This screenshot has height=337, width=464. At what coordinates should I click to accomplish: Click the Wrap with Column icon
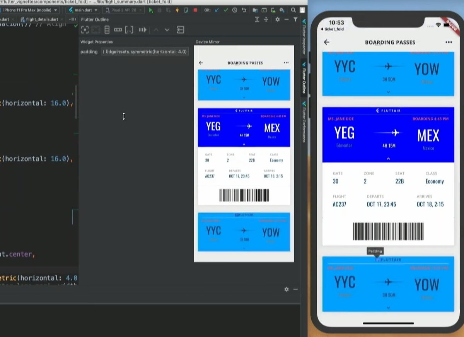tap(107, 30)
